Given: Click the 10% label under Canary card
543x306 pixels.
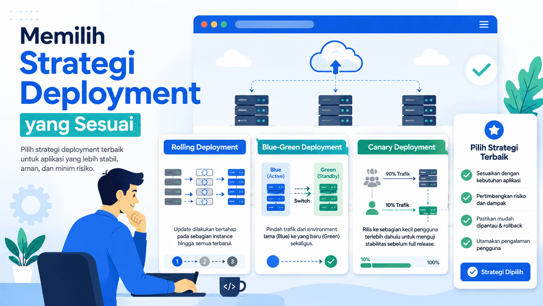Looking at the screenshot, I should click(x=365, y=259).
